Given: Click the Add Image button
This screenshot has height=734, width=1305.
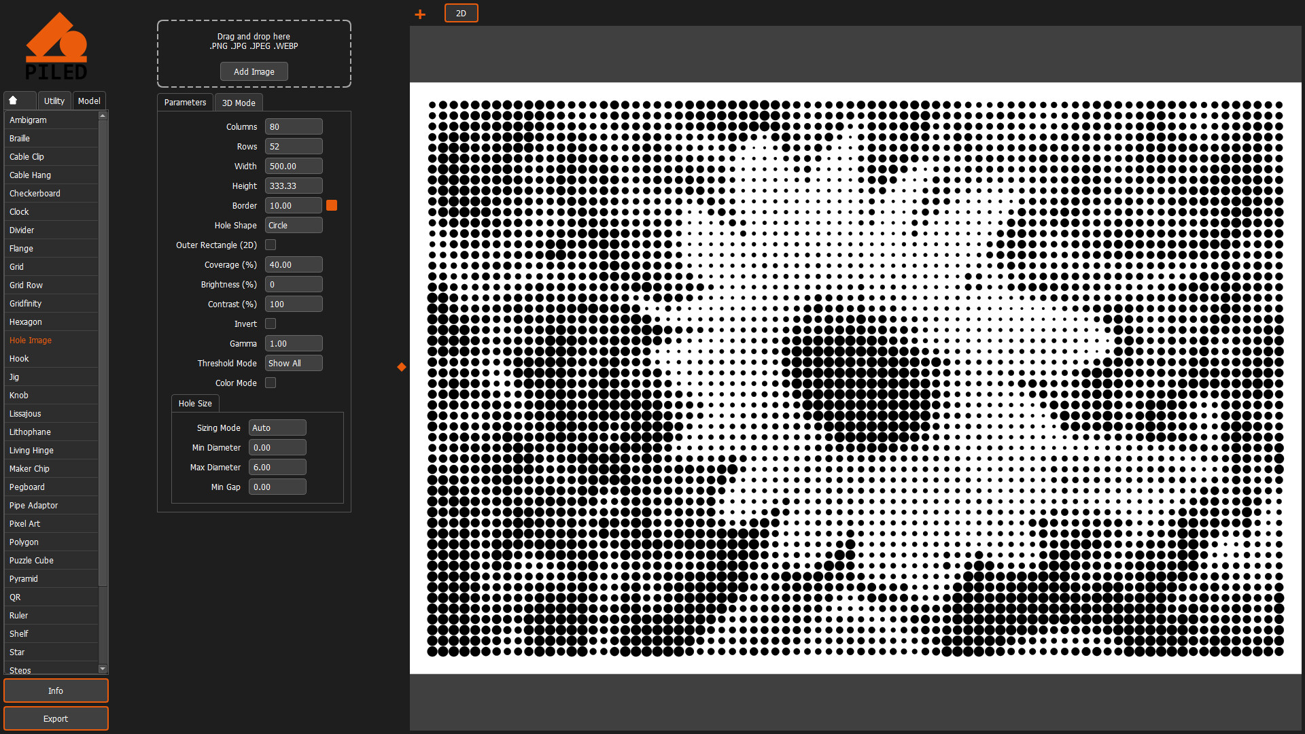Looking at the screenshot, I should 254,71.
